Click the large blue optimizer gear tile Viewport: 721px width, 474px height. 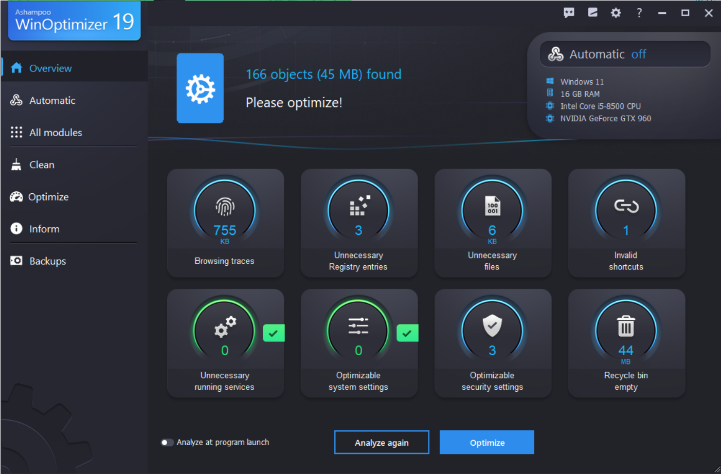(x=200, y=88)
